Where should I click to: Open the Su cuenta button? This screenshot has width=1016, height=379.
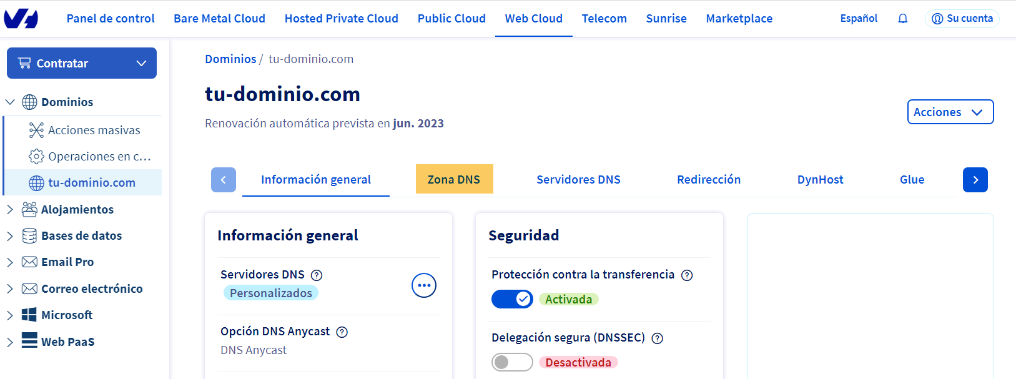[x=962, y=19]
